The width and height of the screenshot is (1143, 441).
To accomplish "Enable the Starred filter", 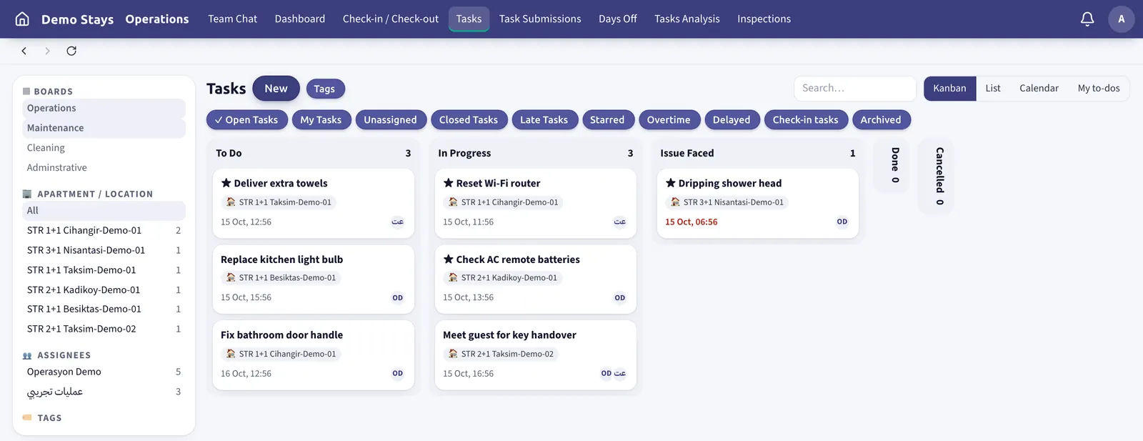I will (x=607, y=120).
